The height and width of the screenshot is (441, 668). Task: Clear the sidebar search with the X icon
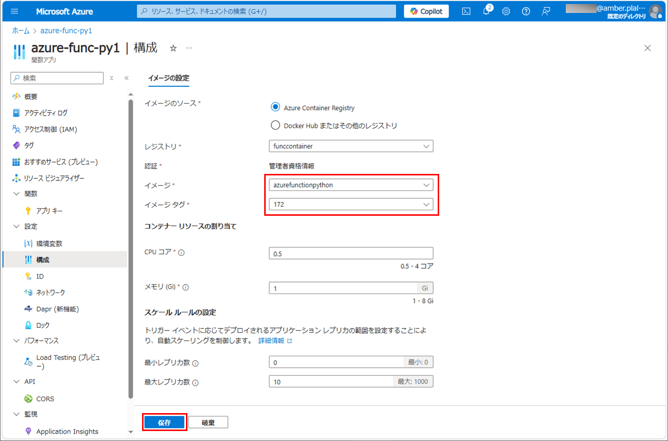click(112, 78)
